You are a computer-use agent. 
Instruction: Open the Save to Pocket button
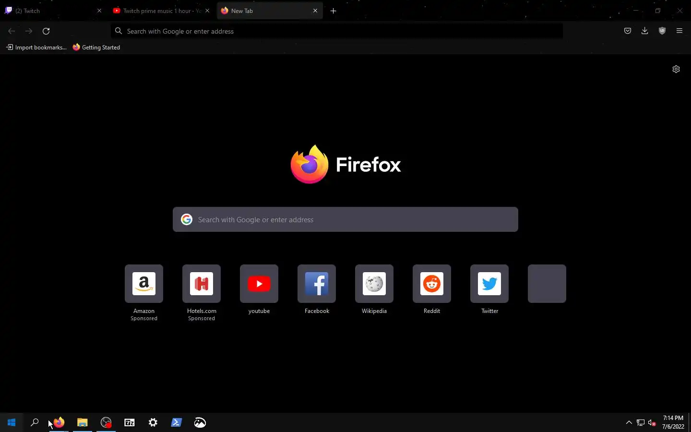tap(628, 31)
